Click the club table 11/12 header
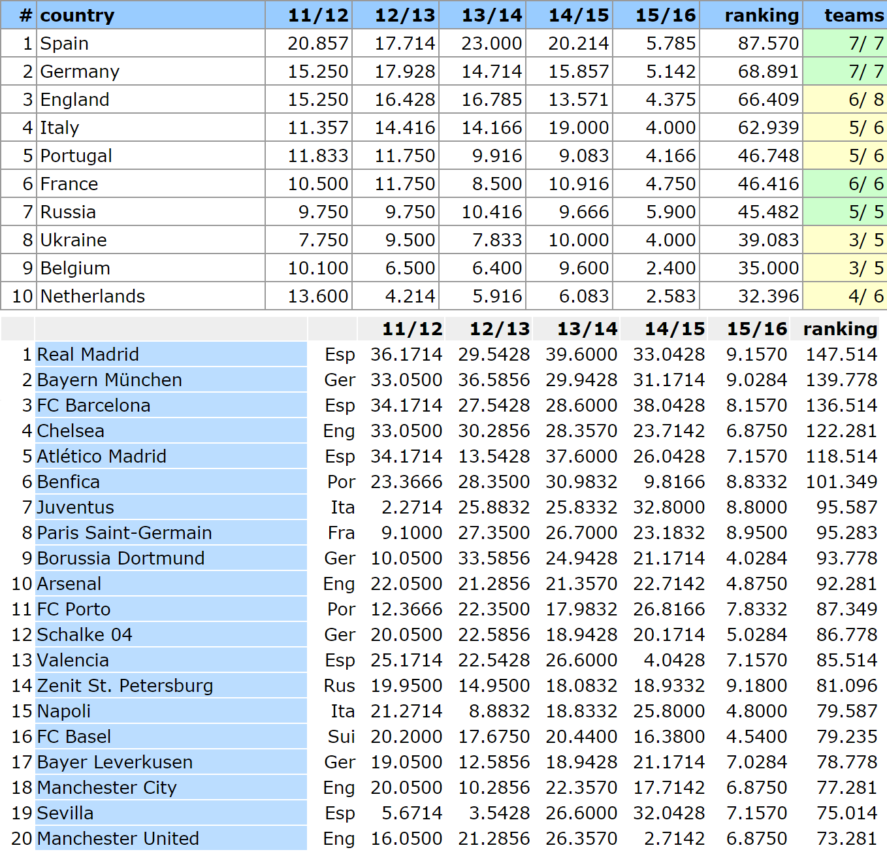Screen dimensions: 887x852 (x=412, y=329)
